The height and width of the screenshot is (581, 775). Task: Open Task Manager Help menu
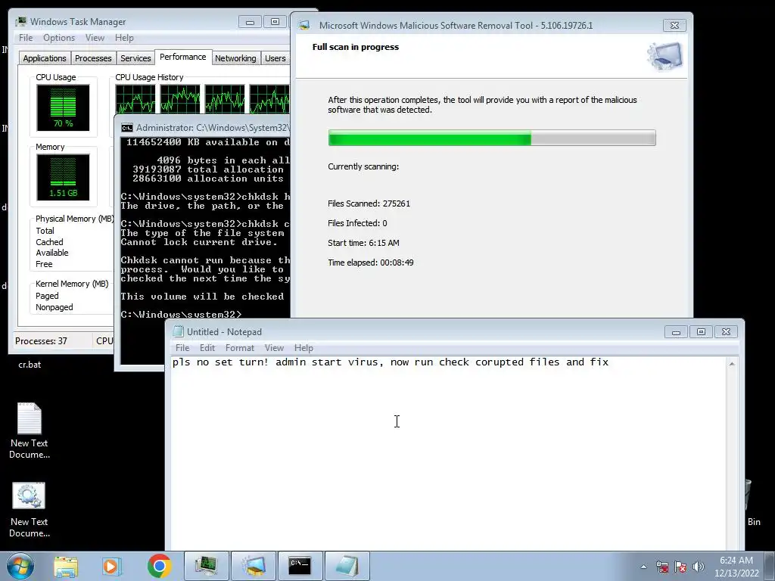coord(124,38)
